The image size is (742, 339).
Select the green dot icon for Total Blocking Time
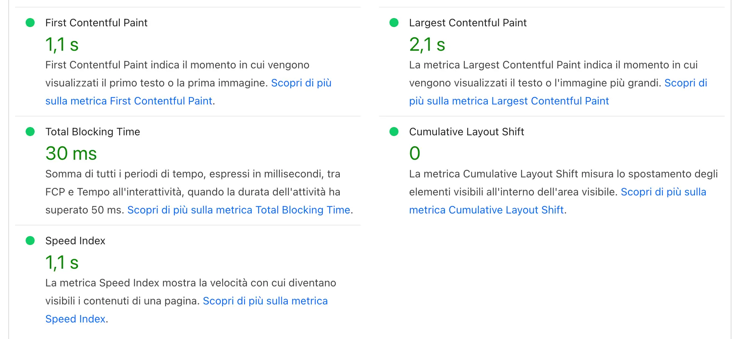(x=30, y=132)
